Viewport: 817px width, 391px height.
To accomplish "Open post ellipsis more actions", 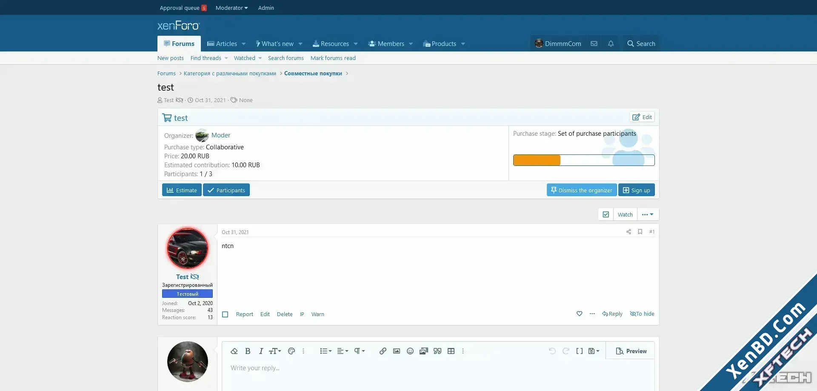I will 592,314.
